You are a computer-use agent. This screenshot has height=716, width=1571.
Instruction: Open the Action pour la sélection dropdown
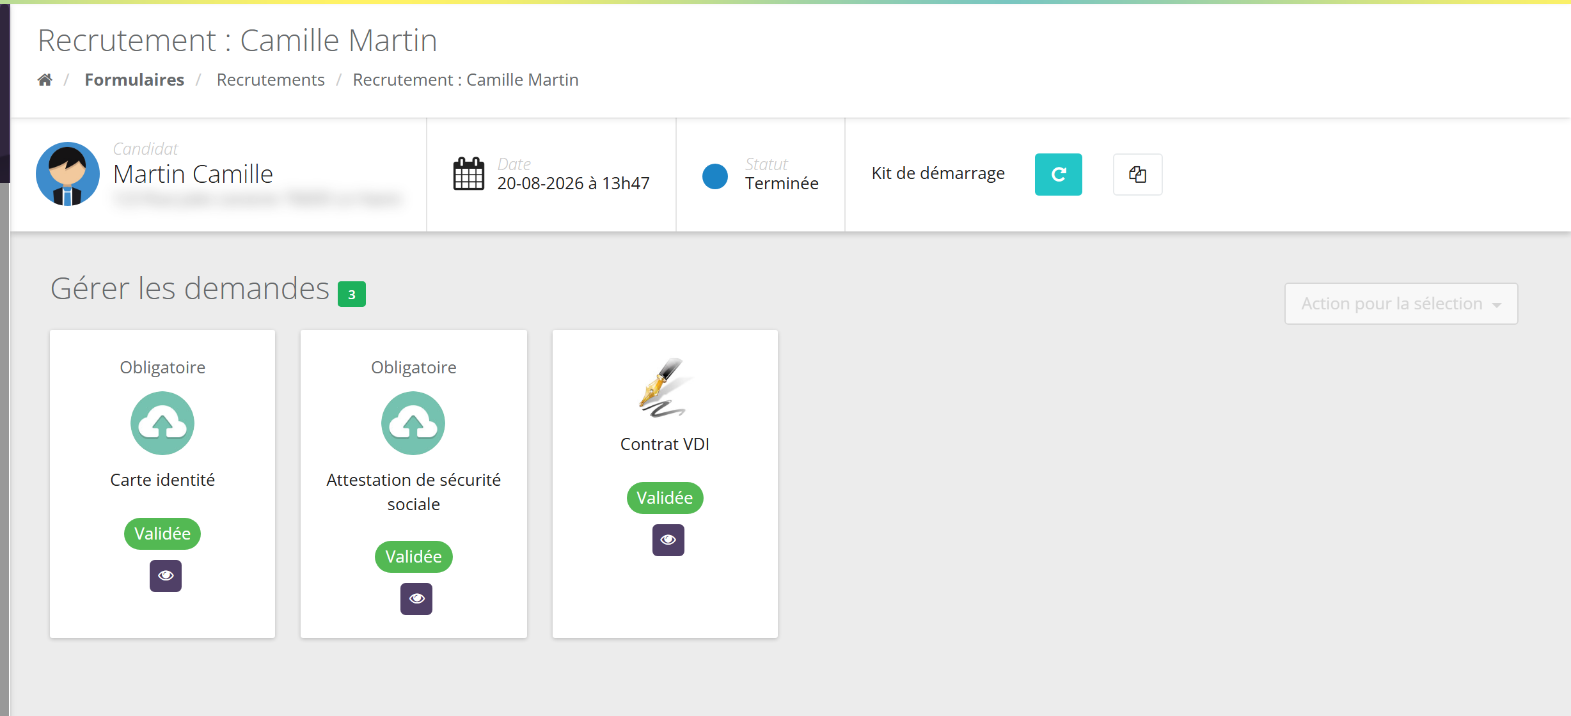(x=1401, y=304)
